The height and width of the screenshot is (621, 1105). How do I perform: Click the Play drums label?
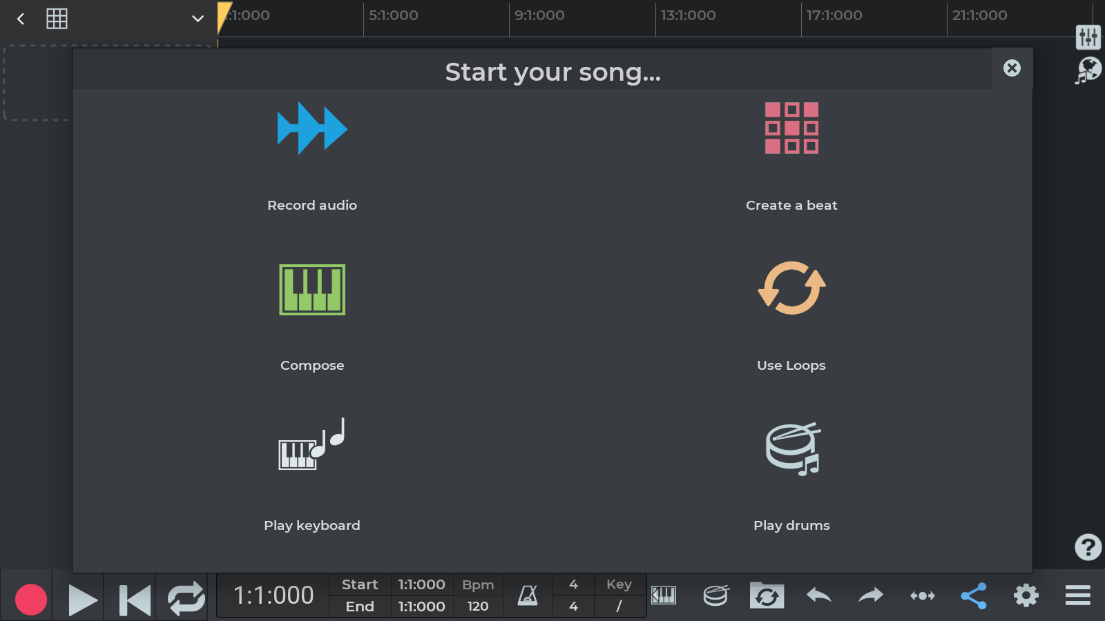(x=791, y=526)
